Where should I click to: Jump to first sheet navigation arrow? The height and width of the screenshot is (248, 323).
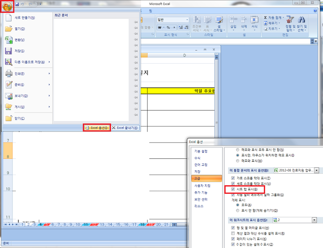click(x=5, y=225)
